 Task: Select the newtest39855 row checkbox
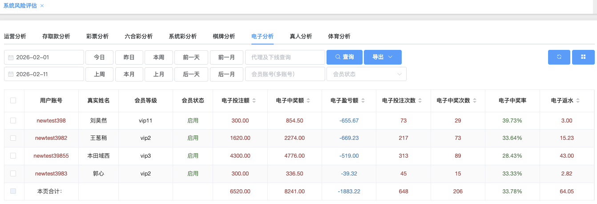pyautogui.click(x=13, y=156)
